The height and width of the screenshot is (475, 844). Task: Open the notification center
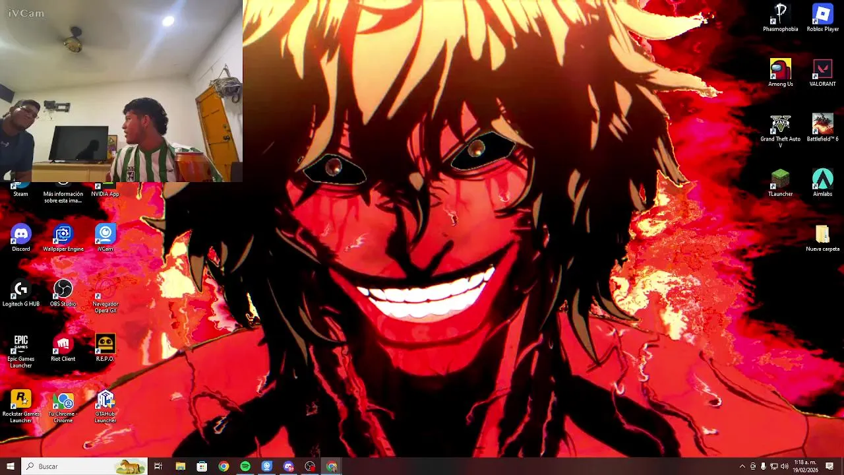coord(830,466)
